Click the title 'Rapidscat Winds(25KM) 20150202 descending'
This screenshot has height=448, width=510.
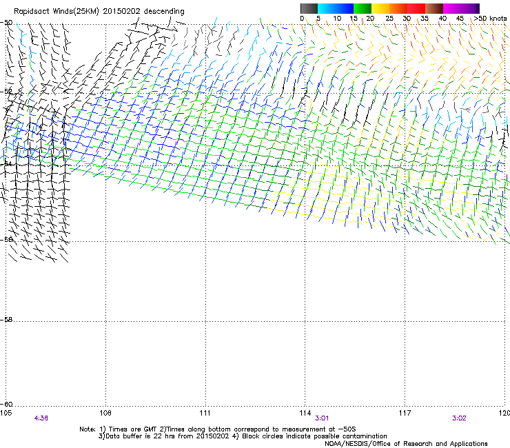pos(99,12)
